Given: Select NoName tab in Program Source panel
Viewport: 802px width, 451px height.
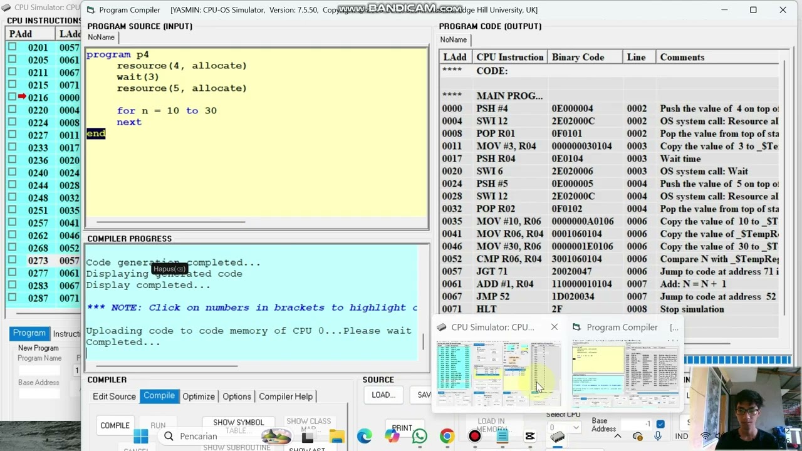Looking at the screenshot, I should [101, 37].
